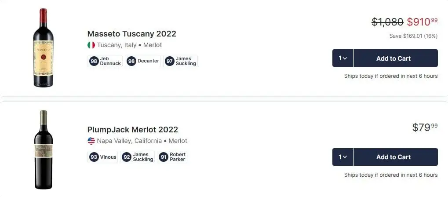Click the Napa Valley, California Merlot text
This screenshot has width=448, height=197.
pyautogui.click(x=142, y=141)
